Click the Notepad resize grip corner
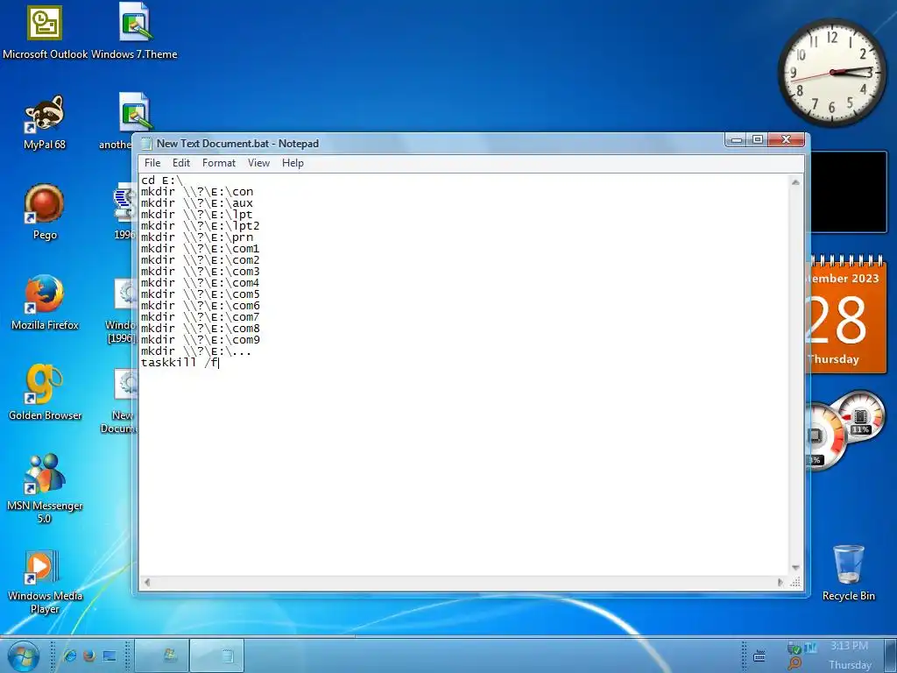The height and width of the screenshot is (673, 897). (795, 582)
